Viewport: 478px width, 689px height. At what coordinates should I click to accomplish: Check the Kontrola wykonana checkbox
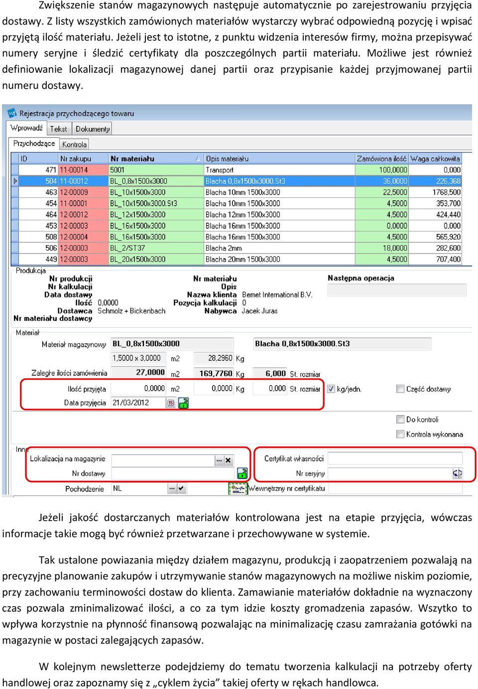click(400, 434)
